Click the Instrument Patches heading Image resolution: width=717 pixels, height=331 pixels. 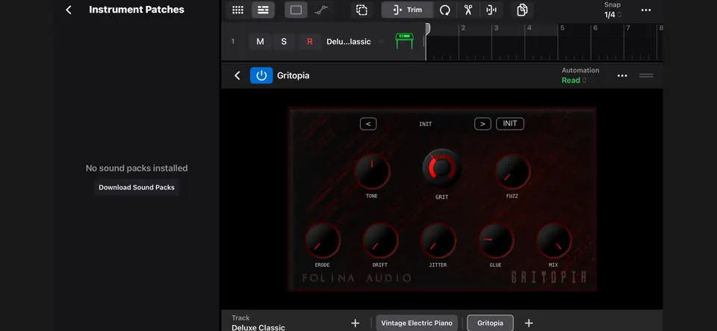pos(137,10)
